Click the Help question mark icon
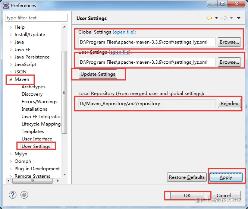248x209 pixels. (x=13, y=195)
